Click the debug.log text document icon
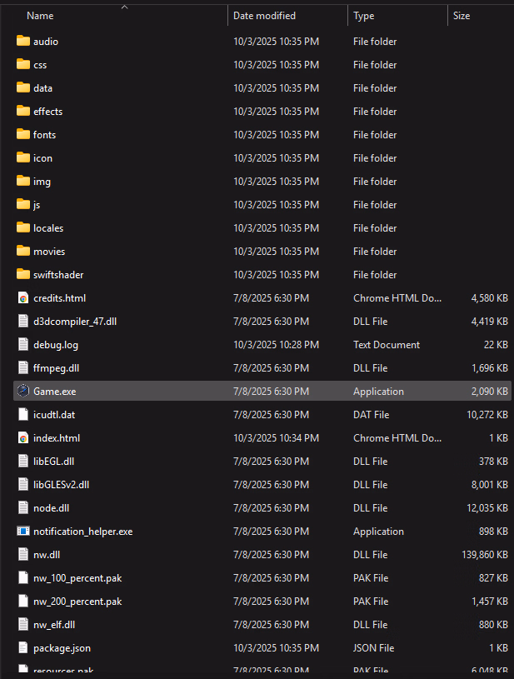The width and height of the screenshot is (514, 679). coord(23,345)
